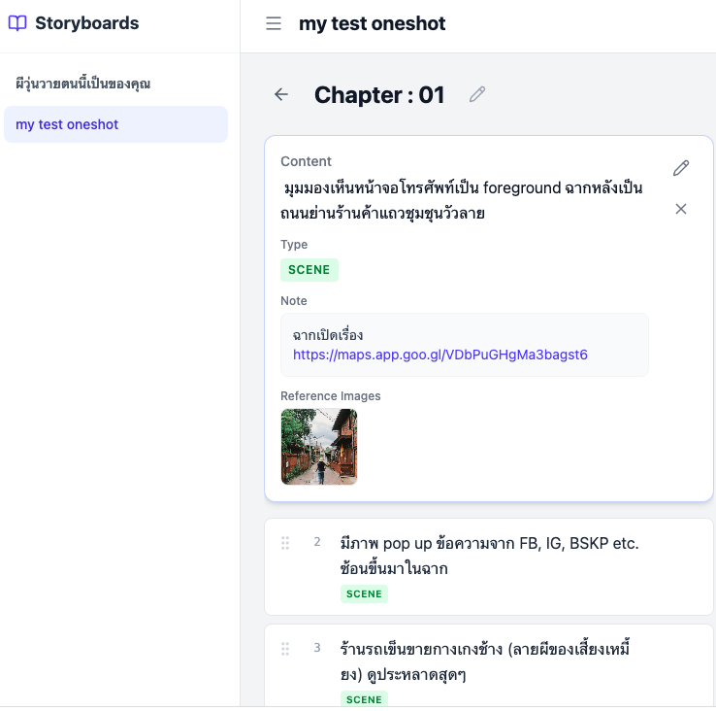
Task: Click the SCENE badge on item 3
Action: tap(364, 698)
